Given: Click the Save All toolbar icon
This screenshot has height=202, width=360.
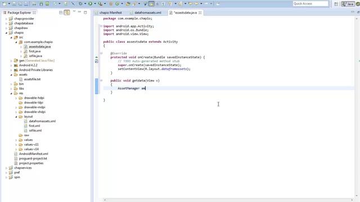Looking at the screenshot, I should click(20, 4).
